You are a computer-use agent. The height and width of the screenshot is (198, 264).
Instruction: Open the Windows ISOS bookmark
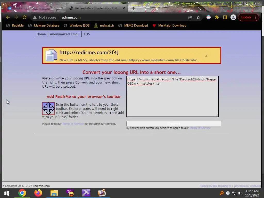click(x=77, y=26)
